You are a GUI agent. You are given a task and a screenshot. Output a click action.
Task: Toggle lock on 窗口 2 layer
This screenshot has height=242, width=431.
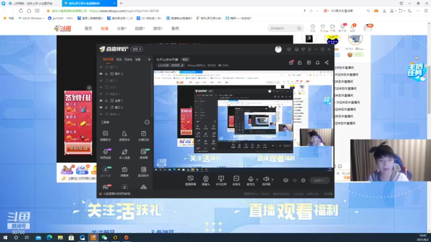click(106, 108)
